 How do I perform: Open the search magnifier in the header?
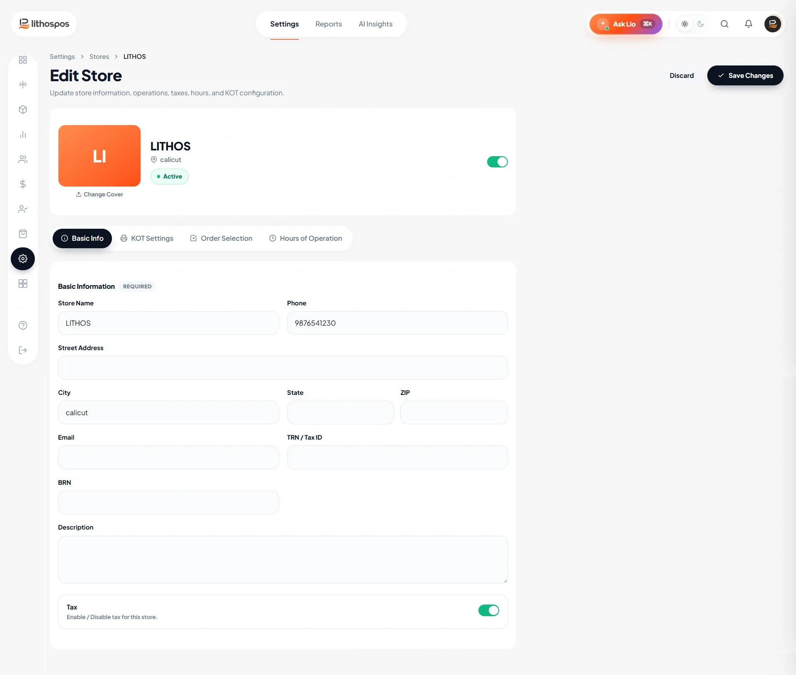coord(724,24)
